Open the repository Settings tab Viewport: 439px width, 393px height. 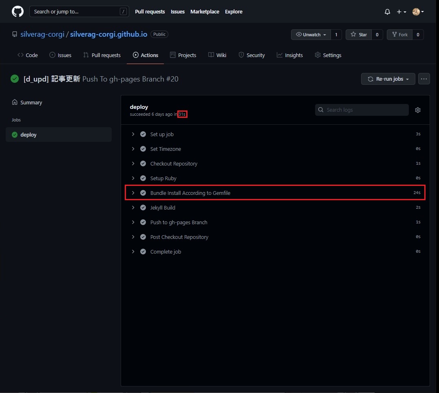pyautogui.click(x=328, y=55)
